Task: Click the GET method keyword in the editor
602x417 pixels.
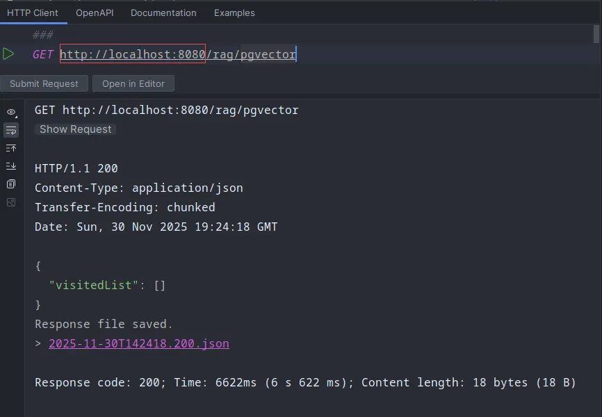Action: (x=42, y=54)
